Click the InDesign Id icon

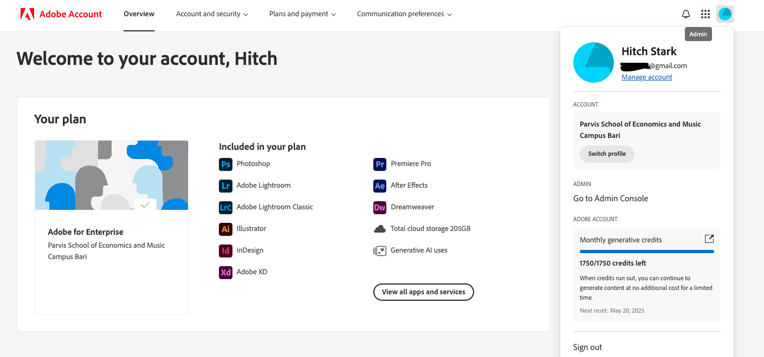pos(225,250)
